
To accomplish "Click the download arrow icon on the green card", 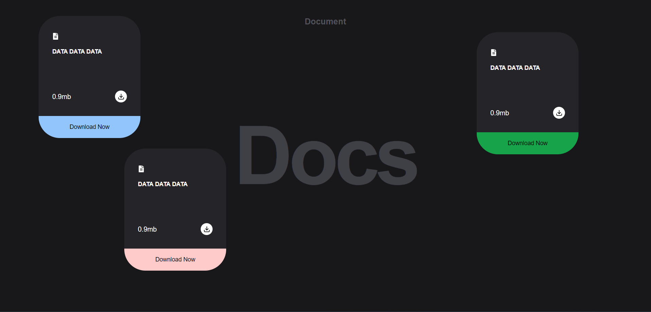I will [559, 113].
